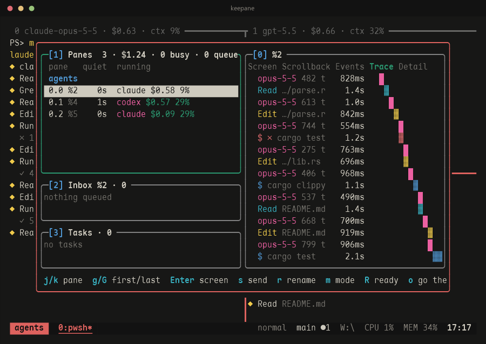This screenshot has width=486, height=344.
Task: Click the s send shortcut hint
Action: pyautogui.click(x=253, y=280)
